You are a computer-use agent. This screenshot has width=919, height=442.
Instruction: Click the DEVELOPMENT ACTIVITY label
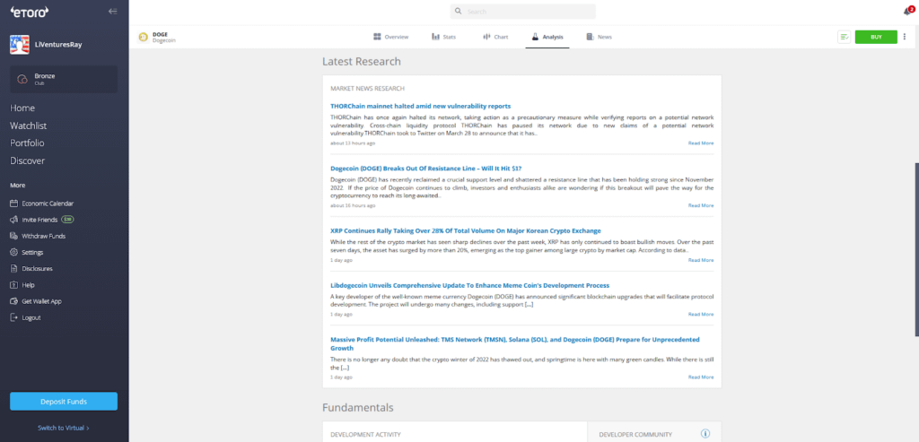coord(366,435)
